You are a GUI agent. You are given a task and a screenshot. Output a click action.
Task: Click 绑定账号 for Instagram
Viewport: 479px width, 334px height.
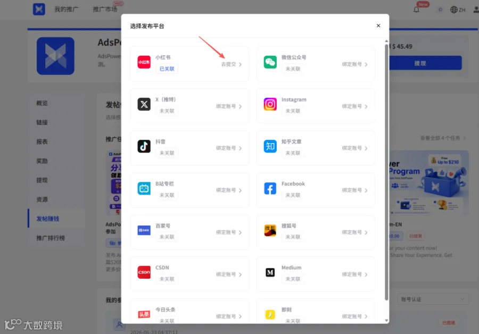pos(354,106)
